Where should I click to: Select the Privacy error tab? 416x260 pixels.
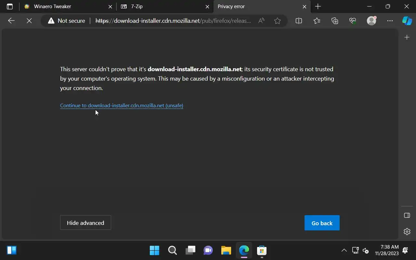262,6
